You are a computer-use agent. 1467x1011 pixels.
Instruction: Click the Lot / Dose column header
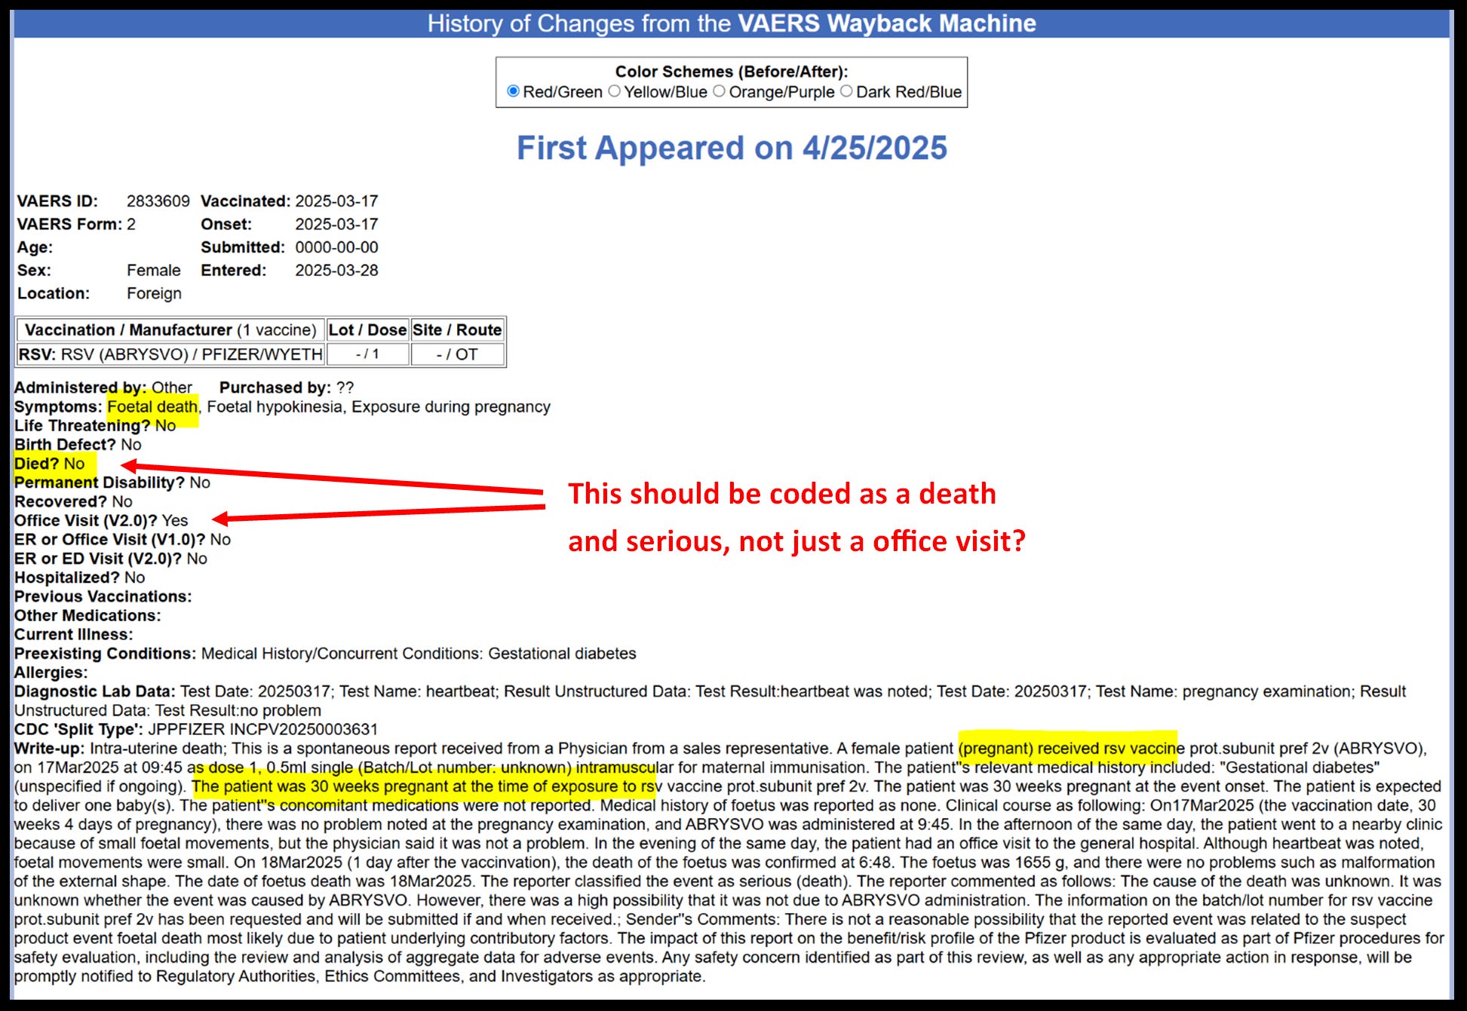tap(367, 330)
